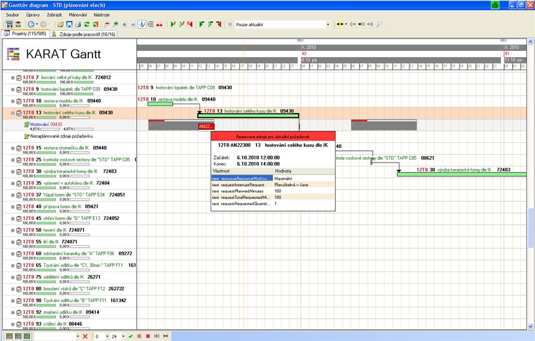Expand the 12T8 45 ohřev forem row
Screen dimensions: 535x341
coord(12,219)
